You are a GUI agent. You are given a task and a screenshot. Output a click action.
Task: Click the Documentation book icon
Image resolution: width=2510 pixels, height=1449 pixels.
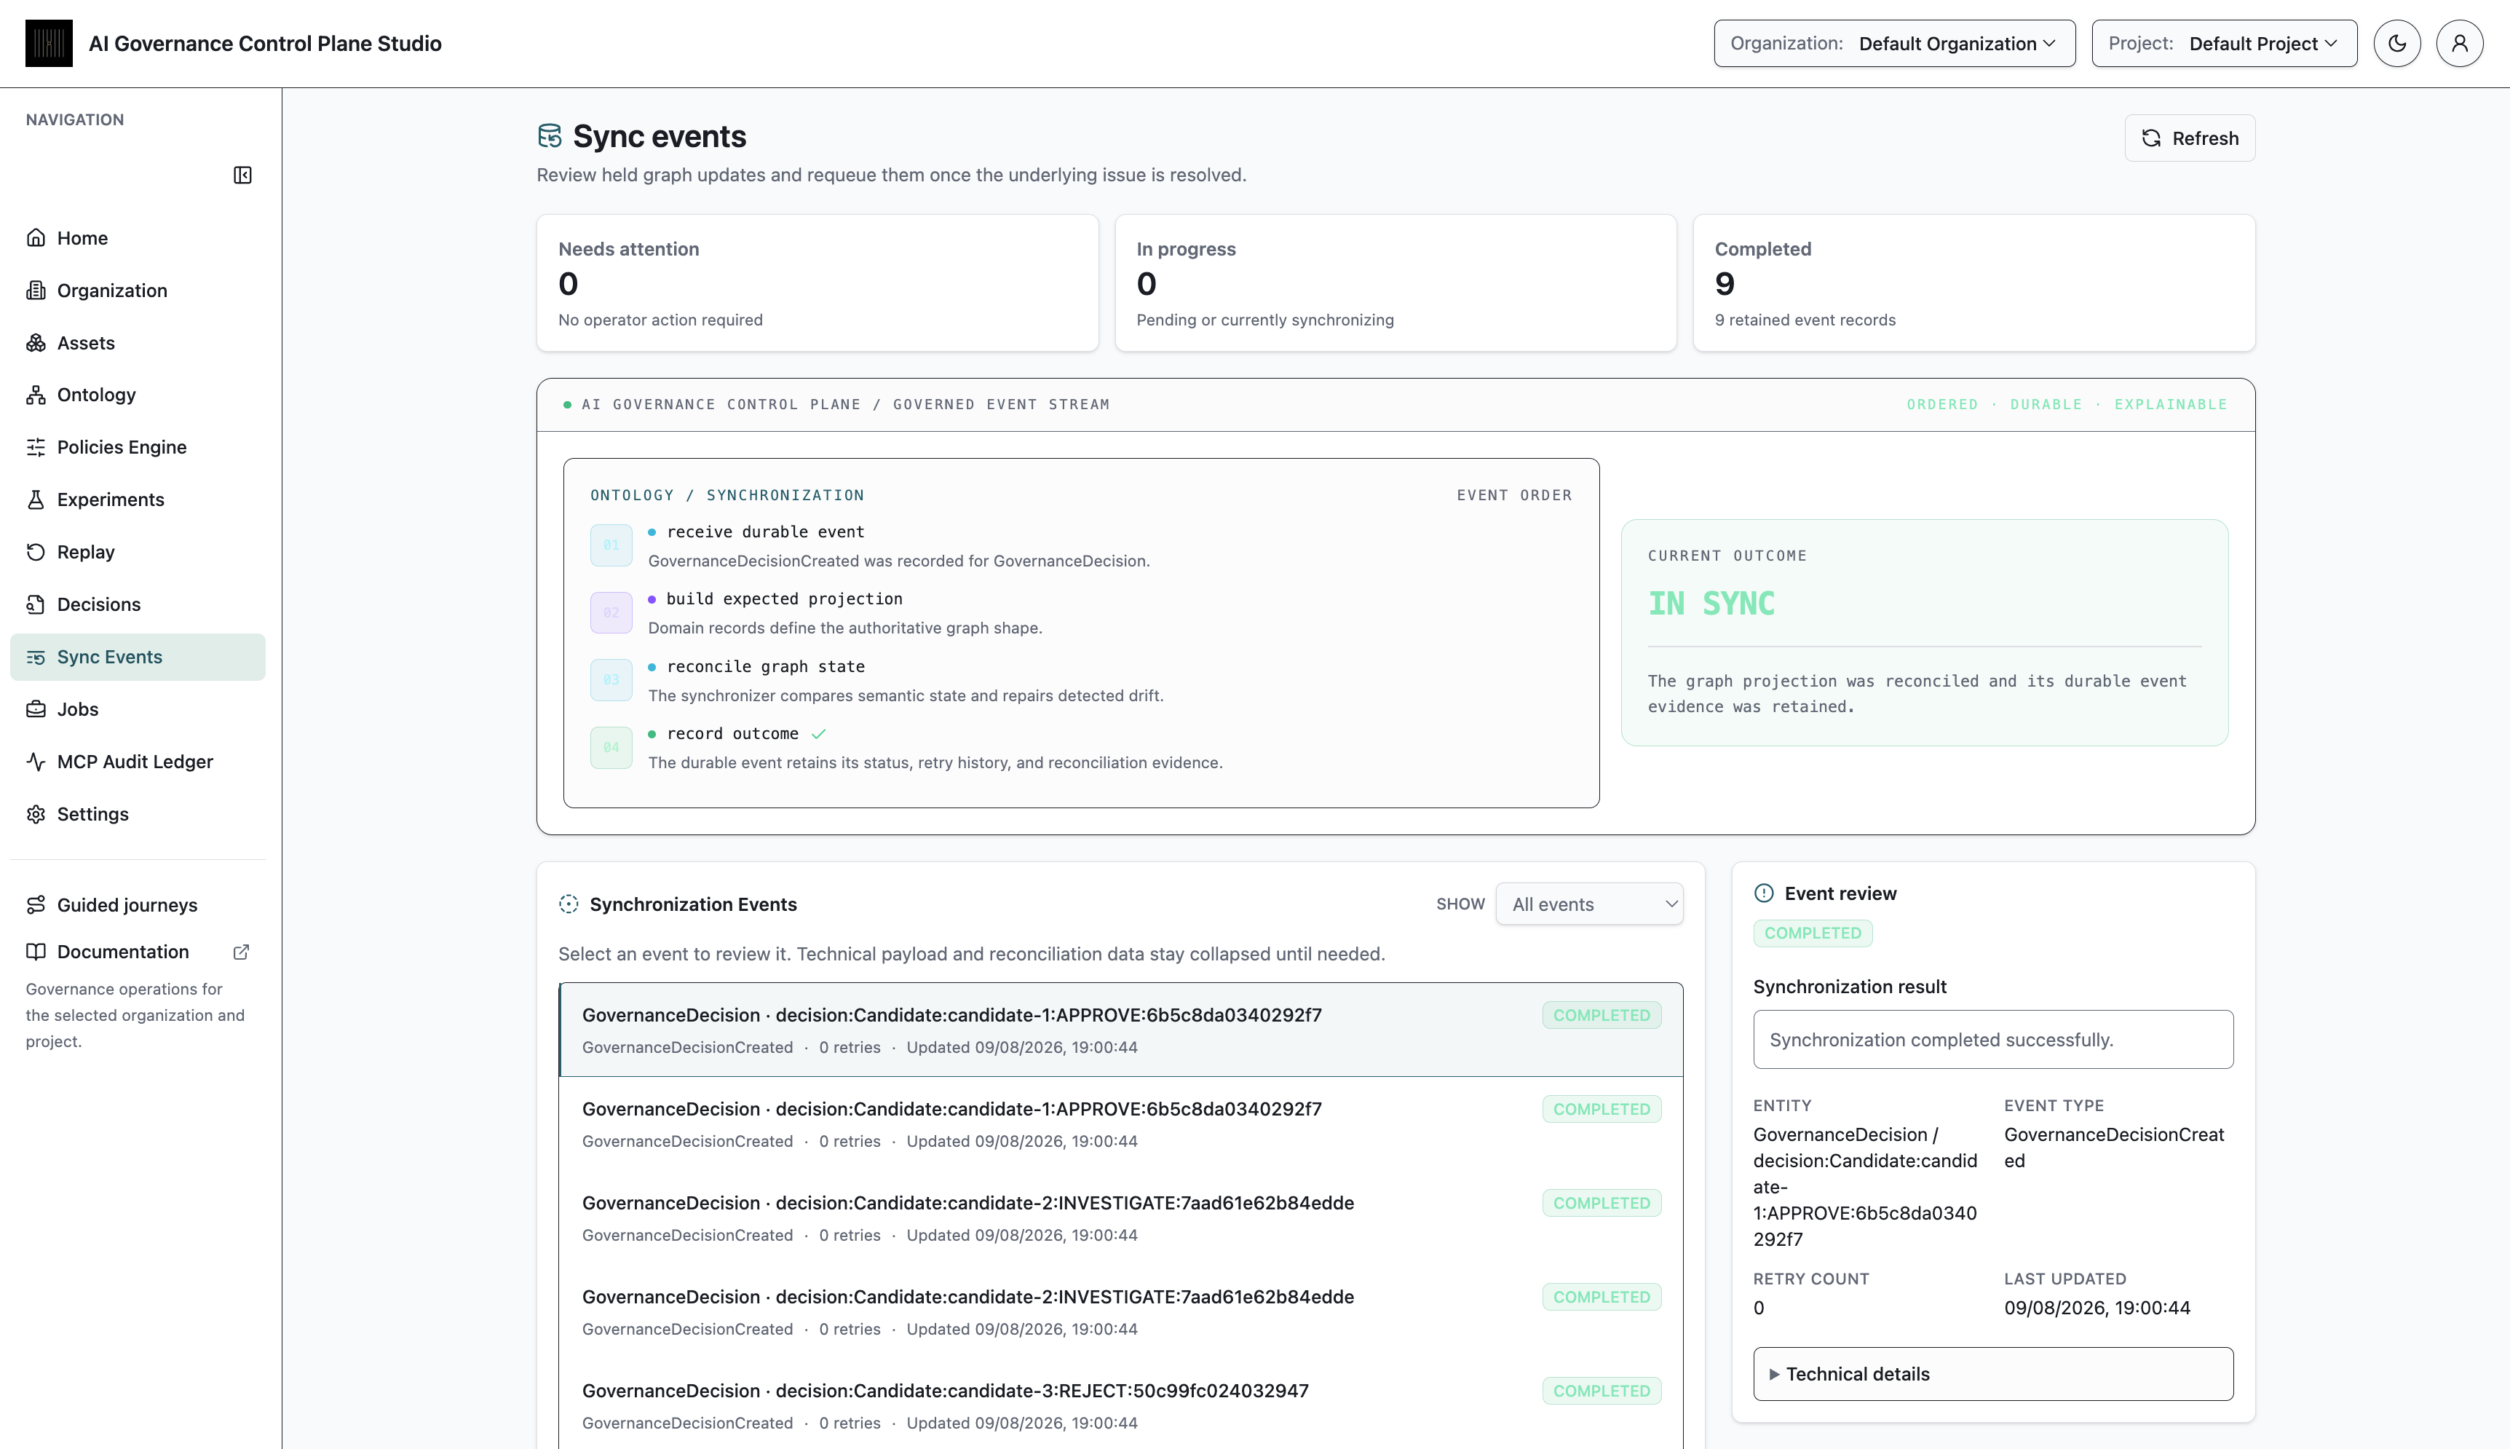point(36,952)
